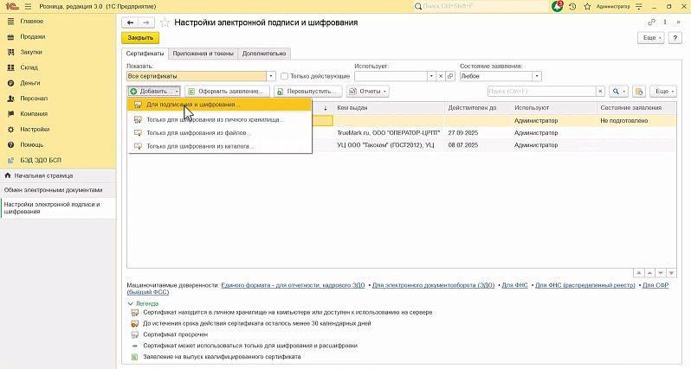The width and height of the screenshot is (691, 369).
Task: Open БЭД ЭДО БСП section
Action: point(41,160)
